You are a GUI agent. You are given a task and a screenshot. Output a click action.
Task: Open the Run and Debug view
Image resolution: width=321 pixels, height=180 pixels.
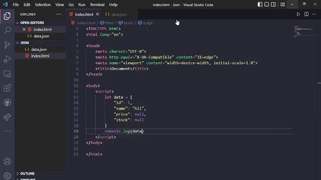click(7, 59)
